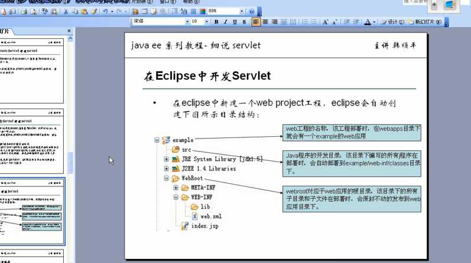Collapse the WebRoot folder node
471x263 pixels.
tap(166, 178)
